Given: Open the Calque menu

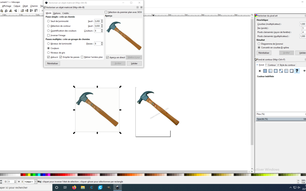Looking at the screenshot, I should click(17, 6).
